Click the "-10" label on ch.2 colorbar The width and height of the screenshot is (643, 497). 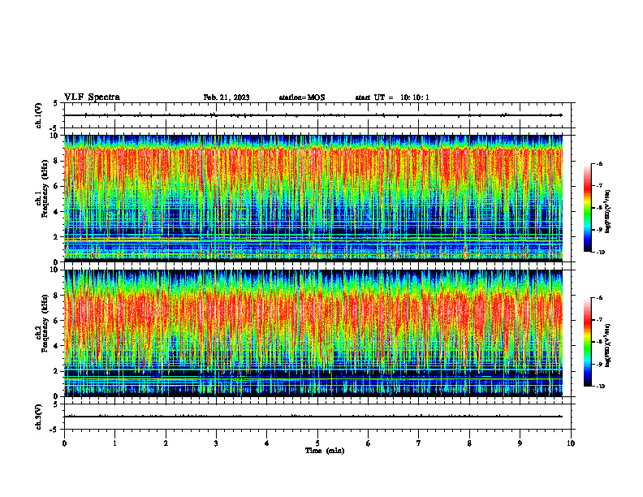point(600,387)
